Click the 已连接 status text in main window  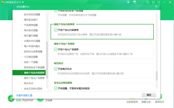[49, 100]
